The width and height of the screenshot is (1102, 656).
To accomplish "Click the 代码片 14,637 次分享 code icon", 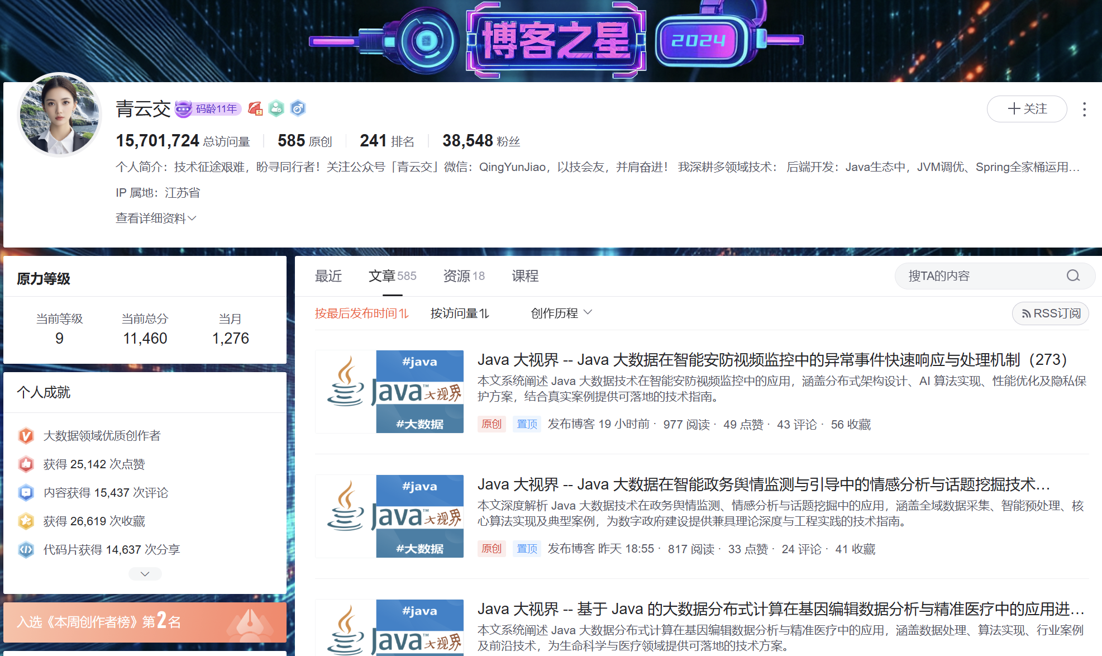I will click(x=26, y=550).
